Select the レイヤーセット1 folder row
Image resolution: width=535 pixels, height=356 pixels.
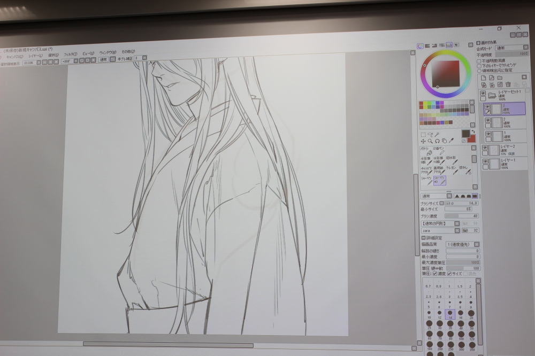click(505, 95)
